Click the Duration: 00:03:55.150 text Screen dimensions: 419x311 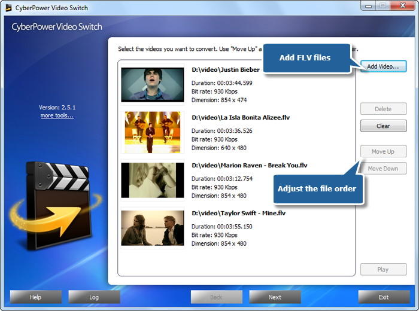point(222,226)
